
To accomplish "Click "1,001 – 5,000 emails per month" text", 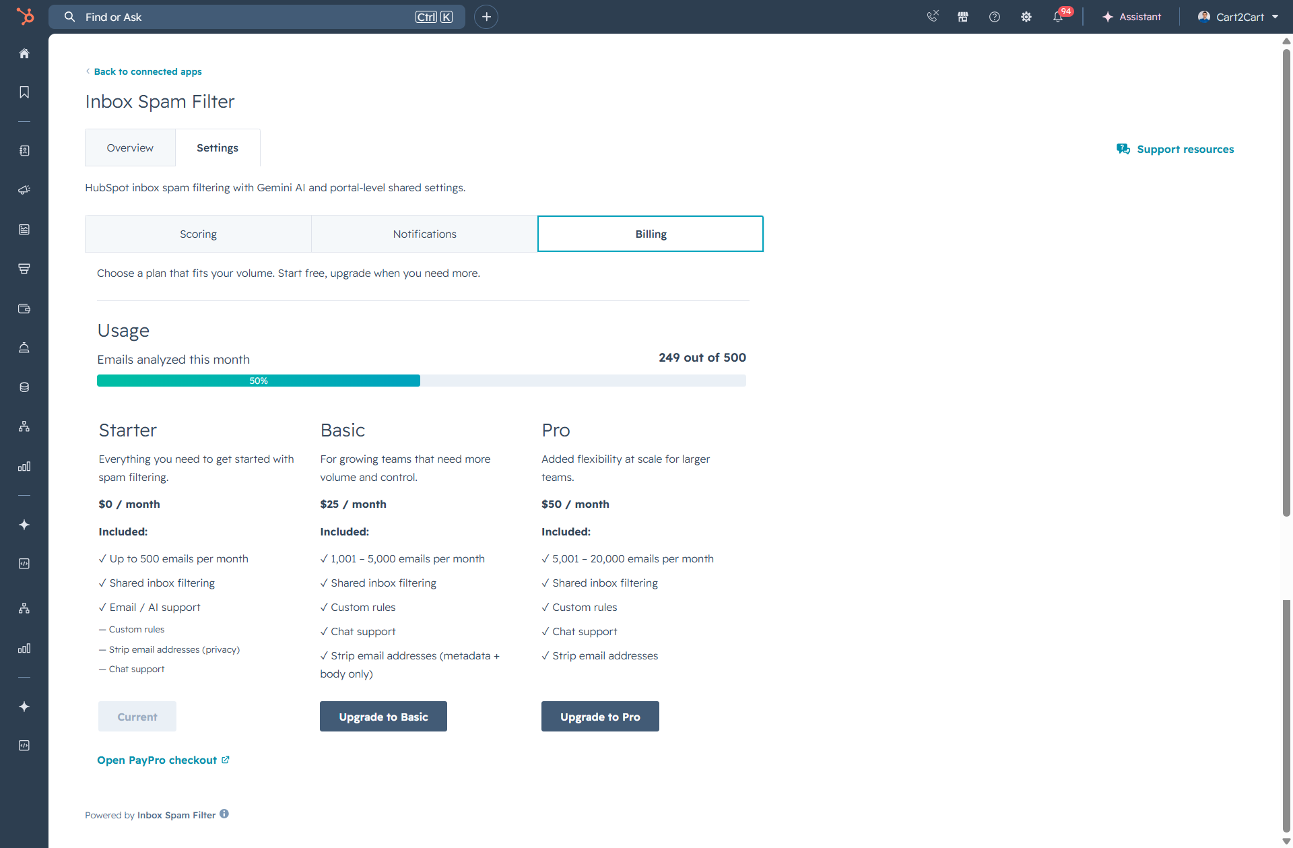I will point(408,558).
